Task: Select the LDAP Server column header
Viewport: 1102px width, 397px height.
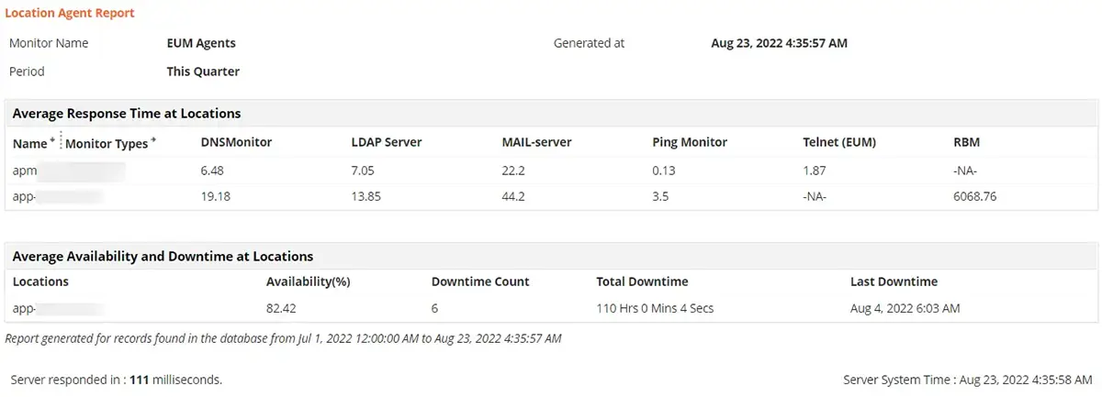Action: 386,142
